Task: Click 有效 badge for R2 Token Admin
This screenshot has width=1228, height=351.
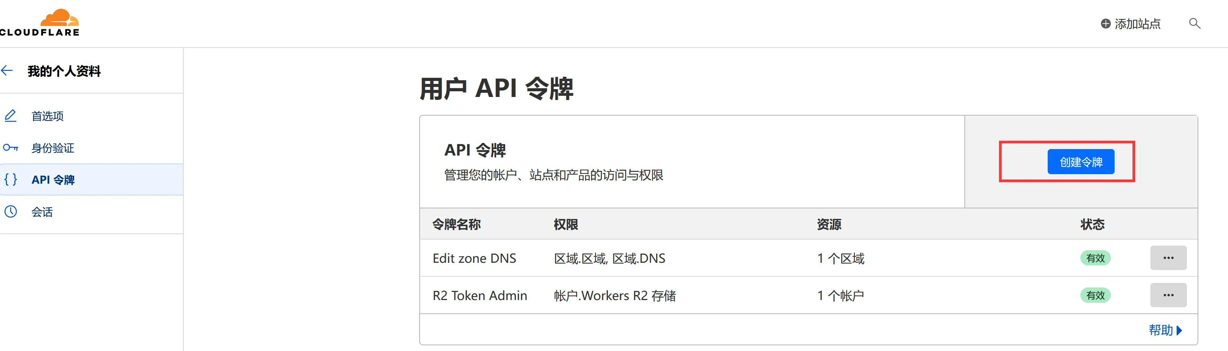Action: tap(1095, 295)
